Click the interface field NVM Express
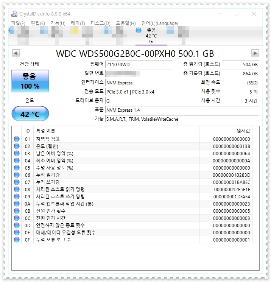This screenshot has height=282, width=271. pos(139,83)
